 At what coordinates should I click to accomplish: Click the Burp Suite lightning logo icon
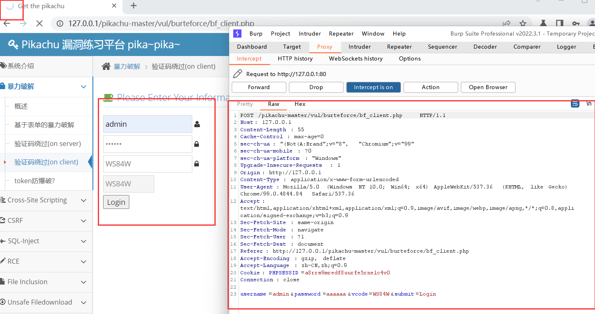(x=237, y=34)
